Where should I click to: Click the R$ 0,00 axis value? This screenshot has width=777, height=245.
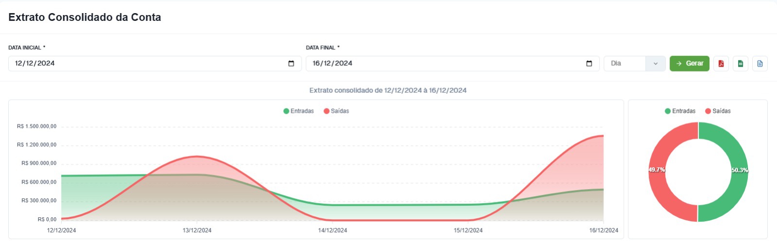coord(47,220)
